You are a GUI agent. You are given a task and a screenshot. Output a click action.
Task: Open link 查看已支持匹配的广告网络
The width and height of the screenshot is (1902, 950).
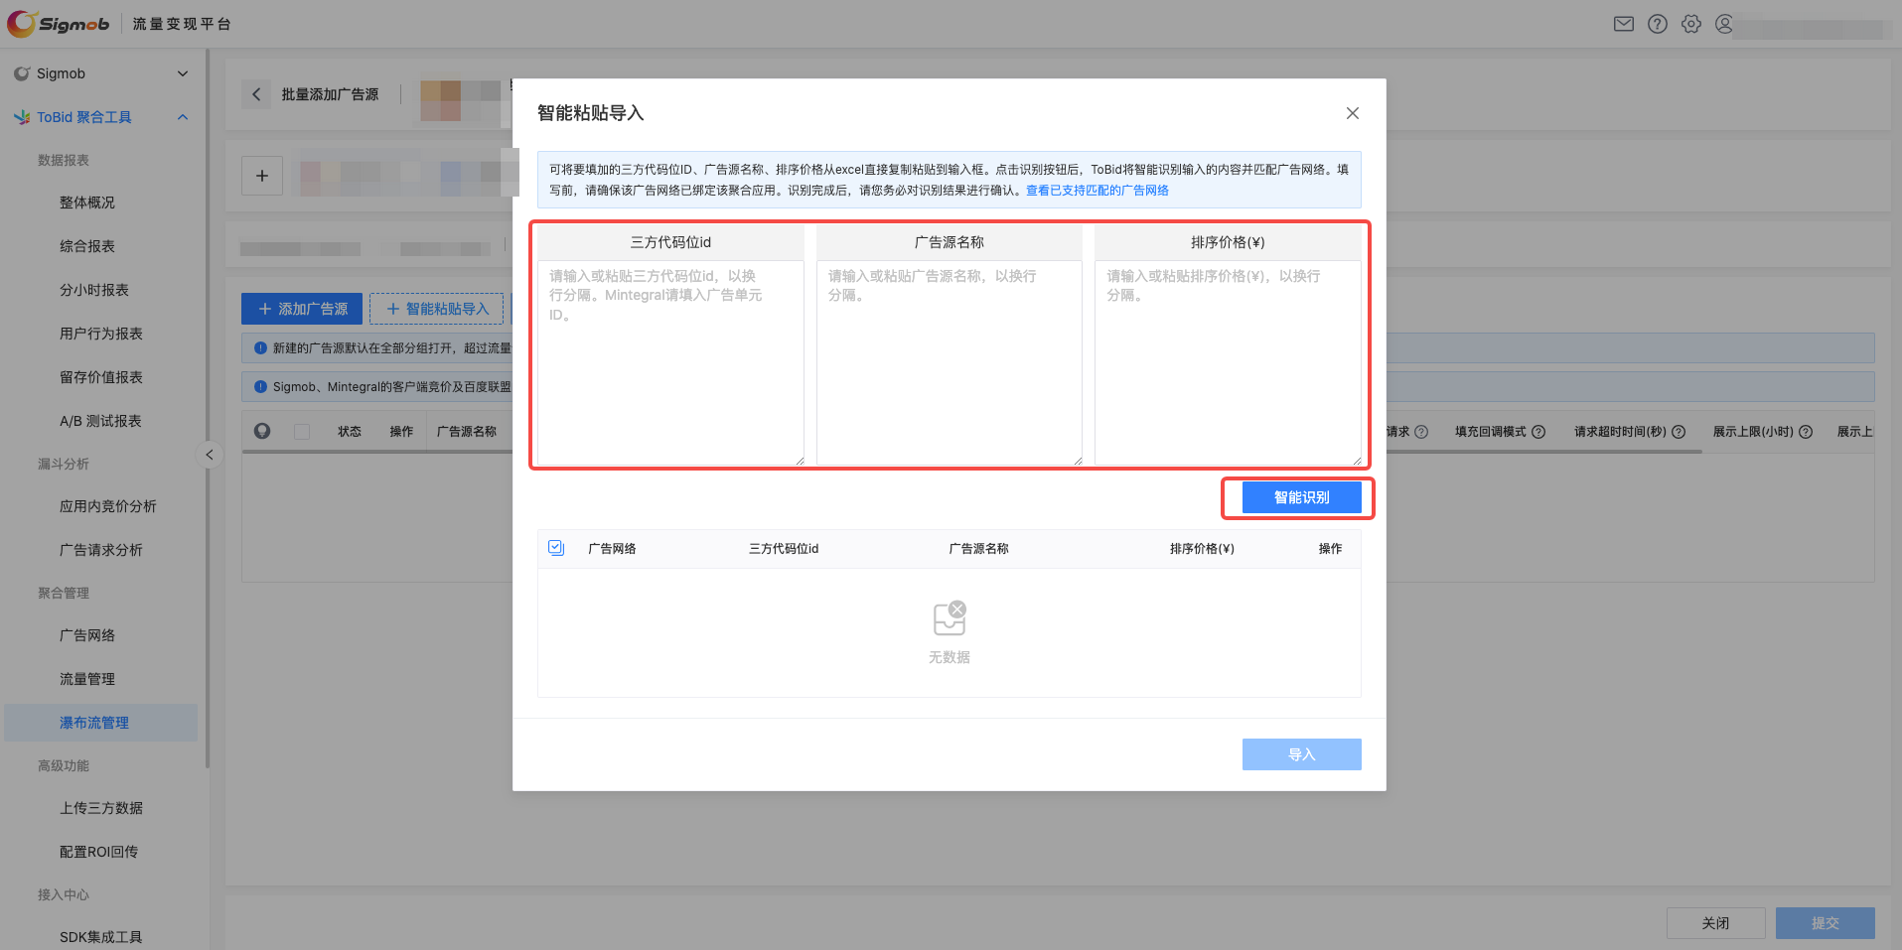pyautogui.click(x=1097, y=191)
